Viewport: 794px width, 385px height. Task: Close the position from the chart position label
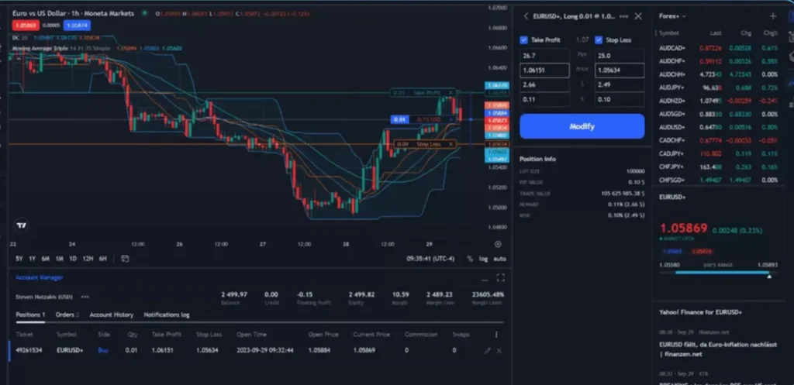point(451,119)
